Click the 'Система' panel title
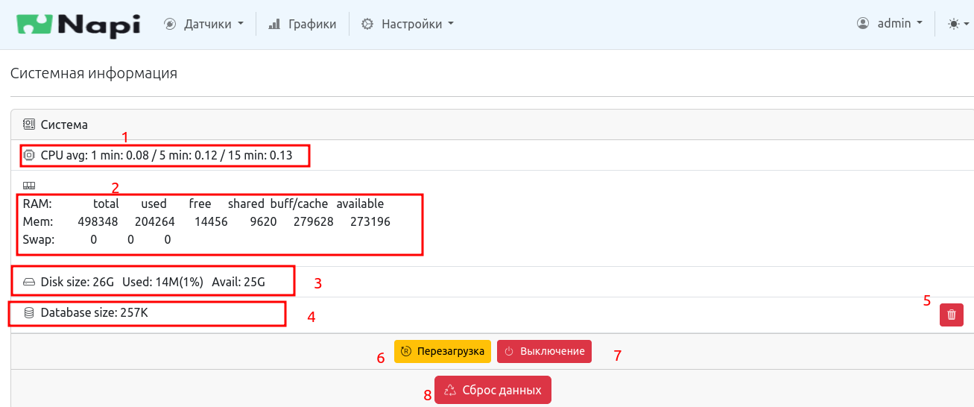Viewport: 974px width, 407px height. click(64, 124)
